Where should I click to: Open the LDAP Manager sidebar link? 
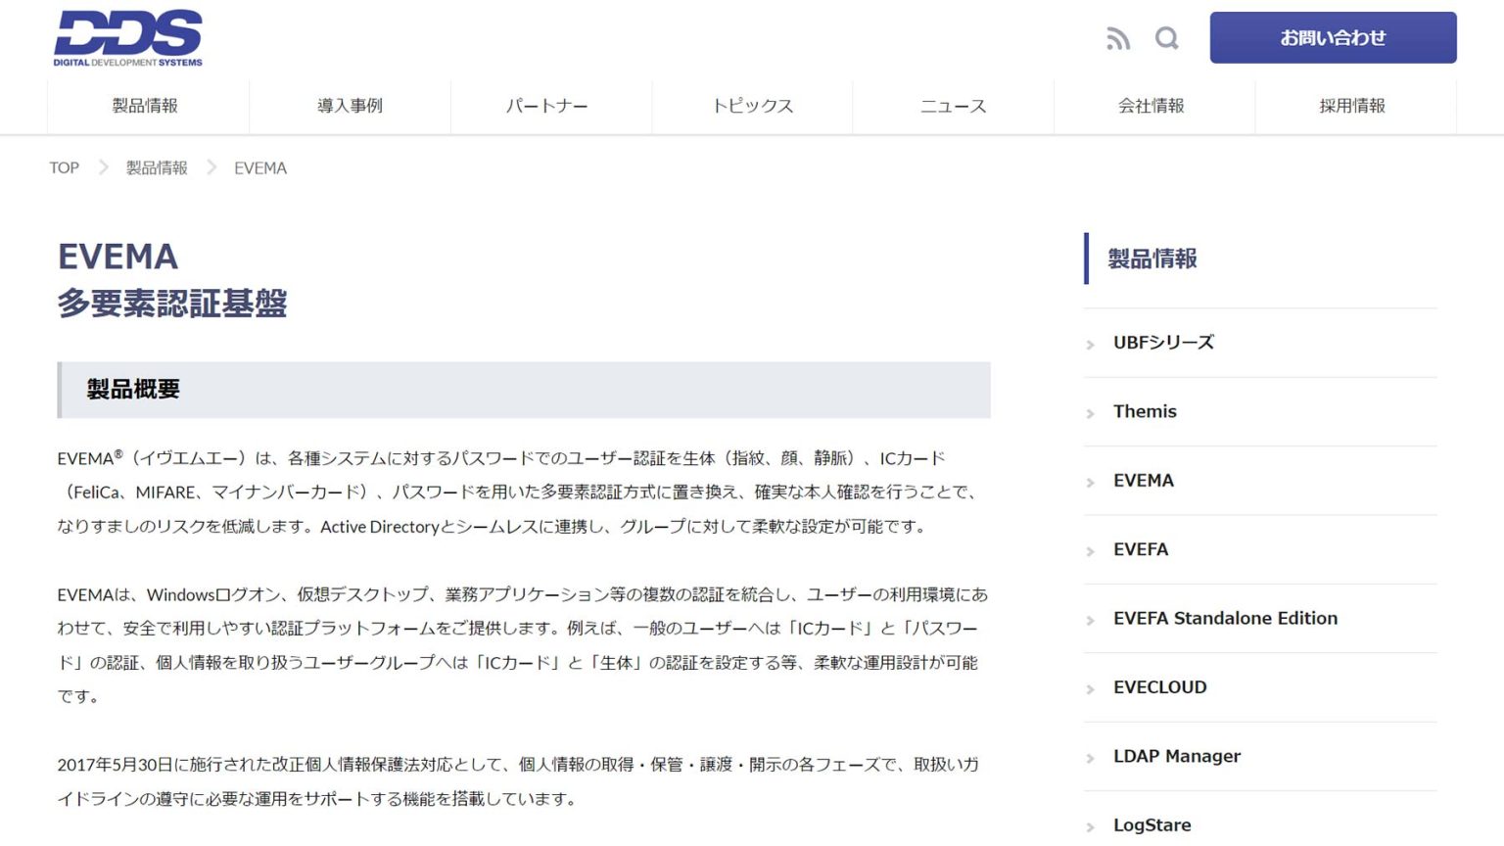1176,756
